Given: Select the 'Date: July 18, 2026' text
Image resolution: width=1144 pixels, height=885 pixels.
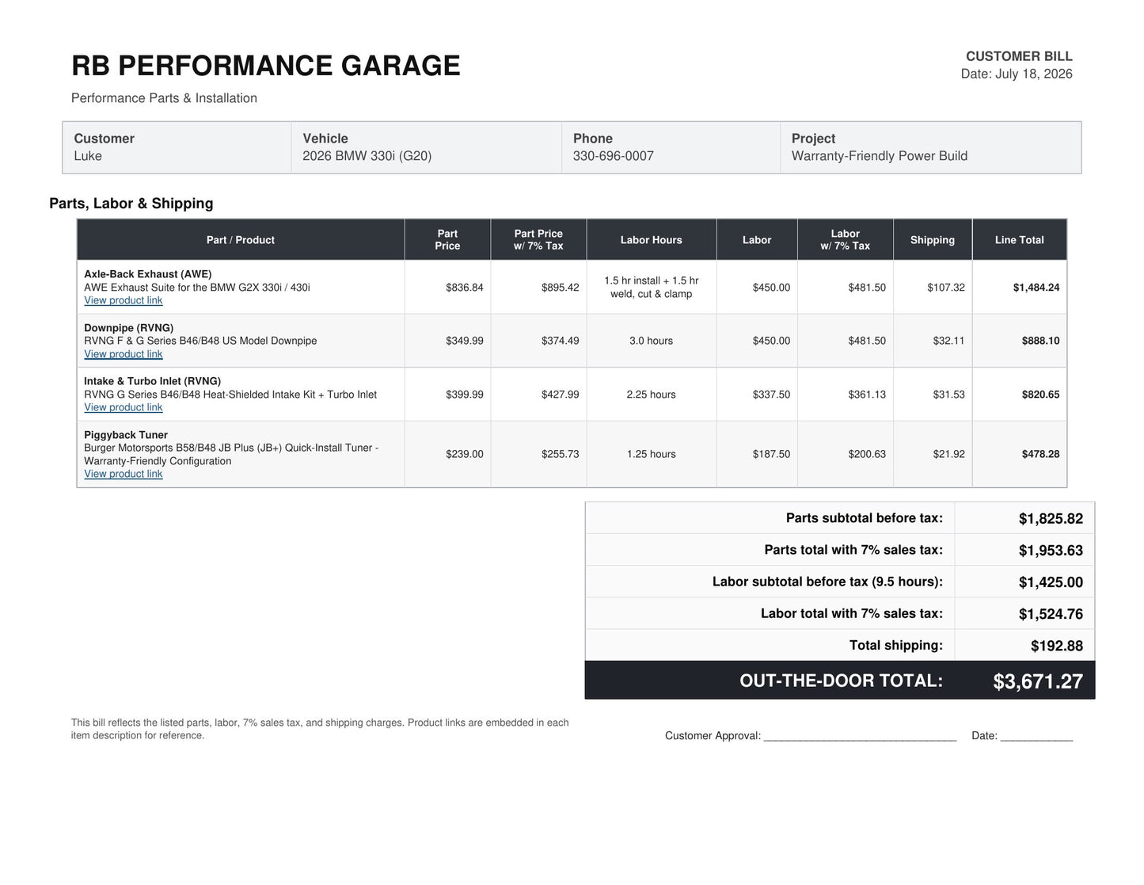Looking at the screenshot, I should (1017, 74).
